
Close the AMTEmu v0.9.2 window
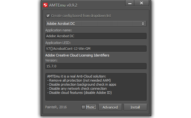142,3
